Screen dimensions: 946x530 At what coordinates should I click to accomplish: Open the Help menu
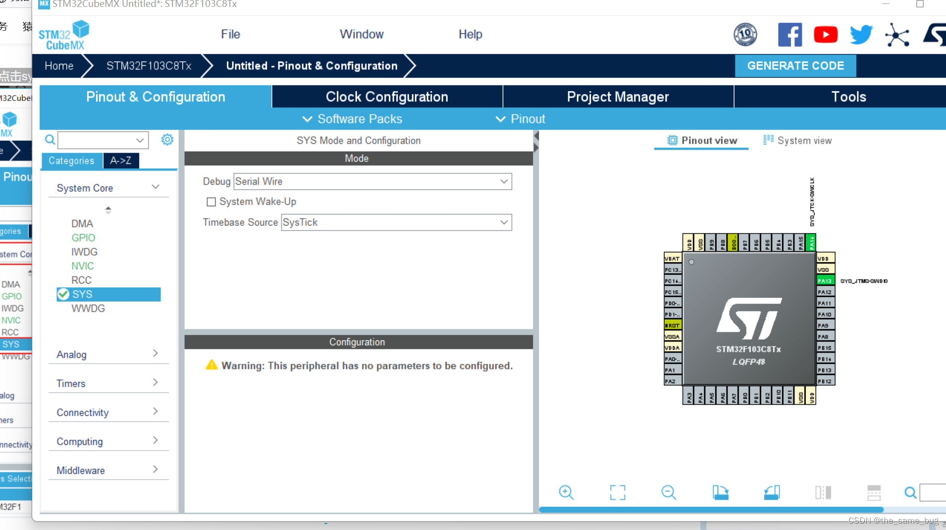pos(470,34)
